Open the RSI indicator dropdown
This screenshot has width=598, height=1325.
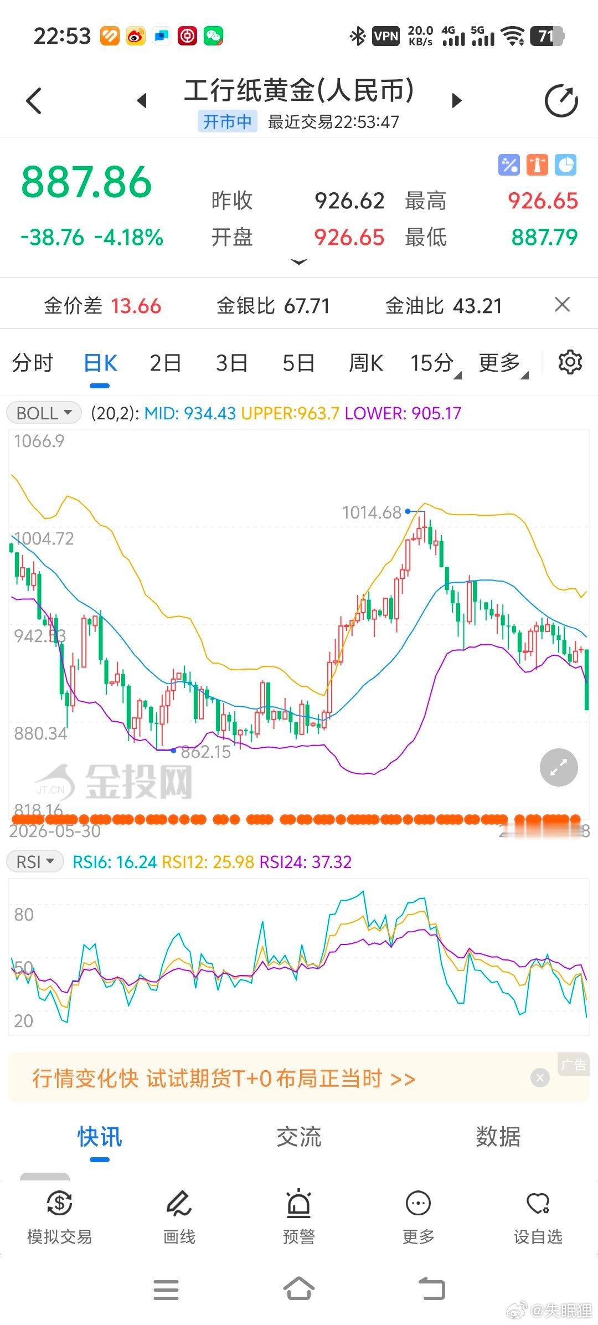[x=35, y=861]
